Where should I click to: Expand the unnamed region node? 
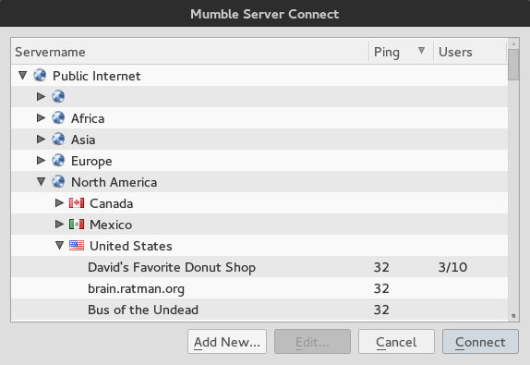click(x=41, y=96)
